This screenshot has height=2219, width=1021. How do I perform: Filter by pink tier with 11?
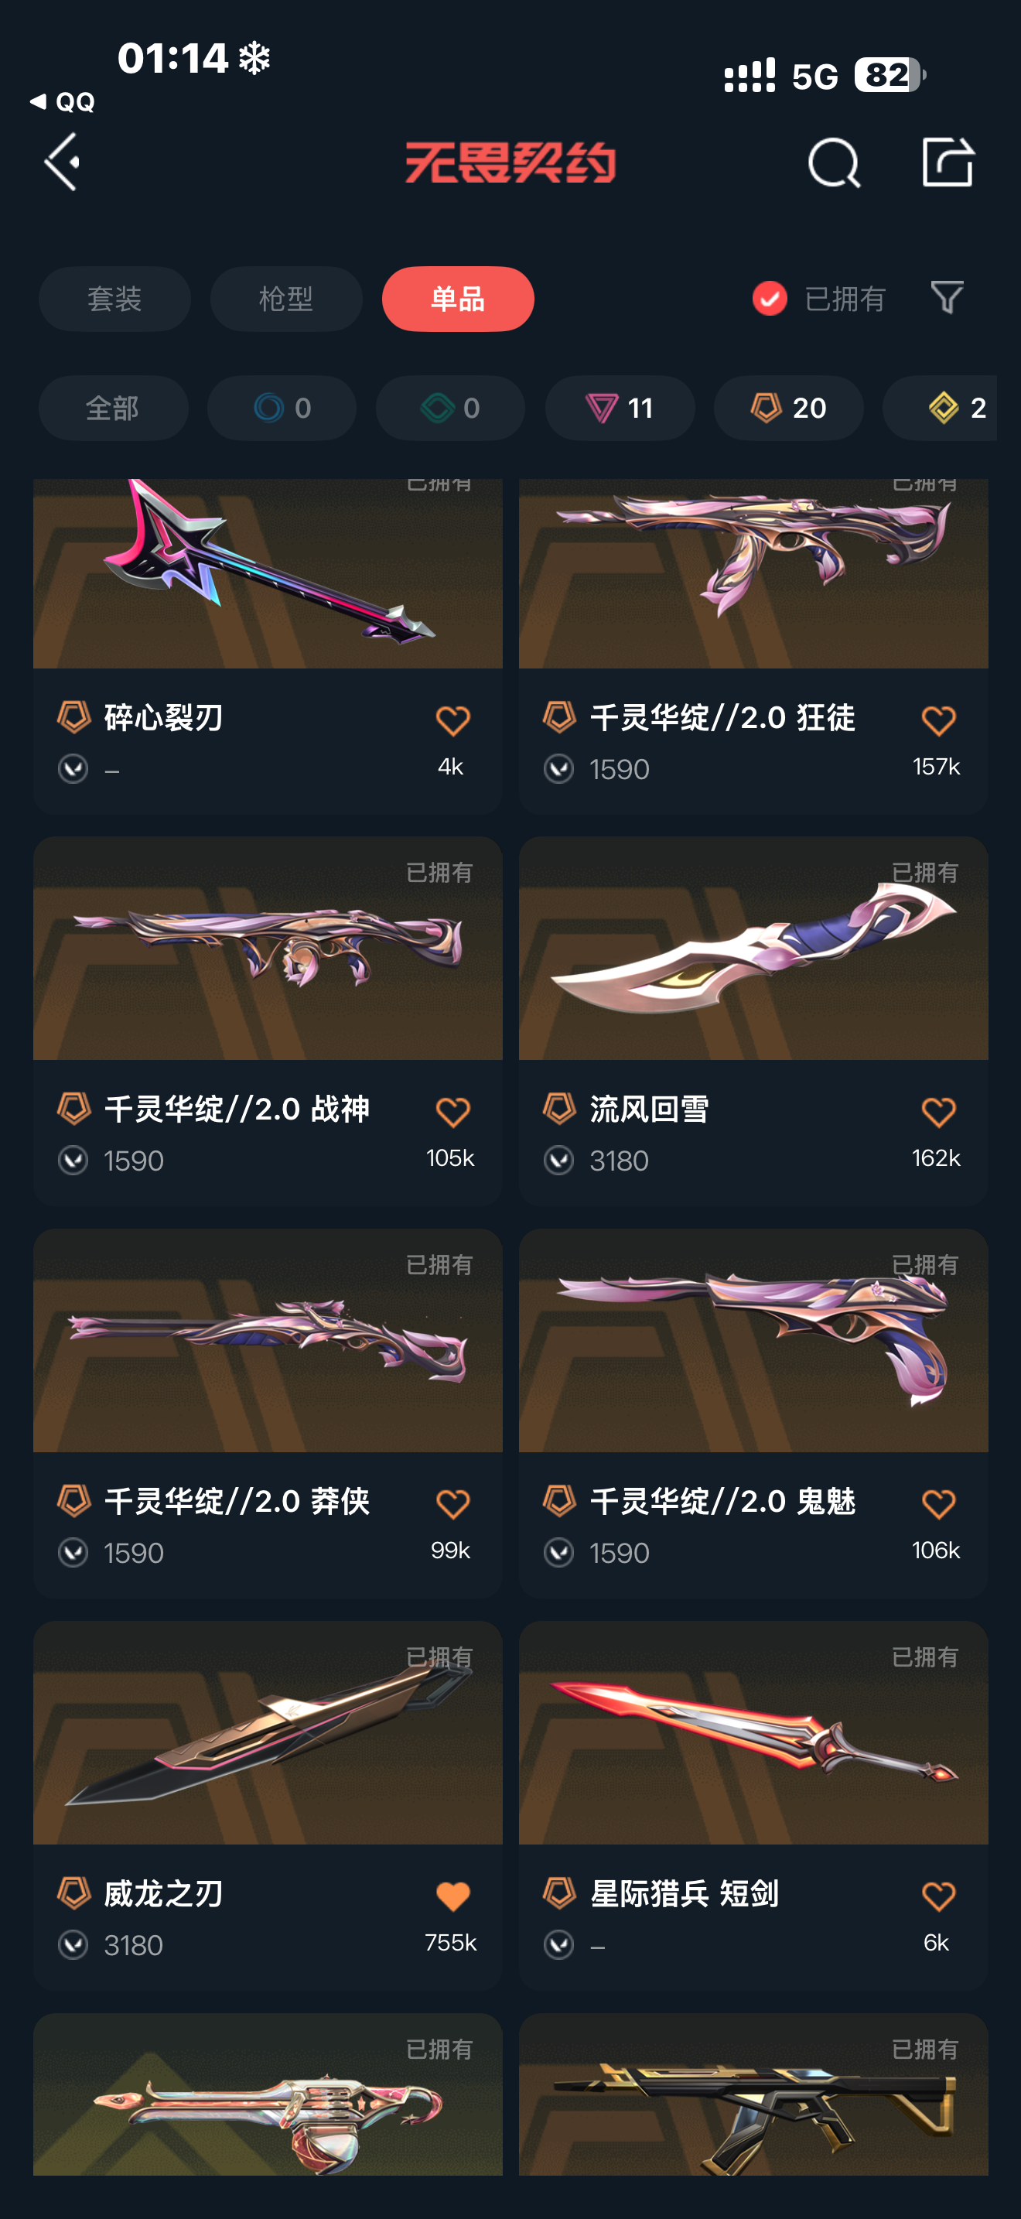pyautogui.click(x=620, y=409)
